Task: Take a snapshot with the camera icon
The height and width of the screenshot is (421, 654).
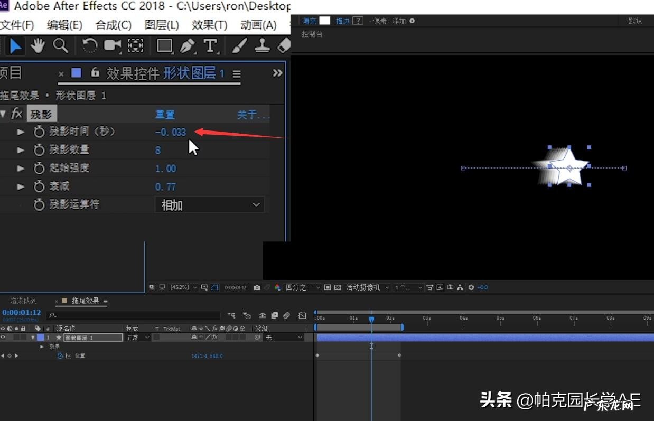Action: 257,287
